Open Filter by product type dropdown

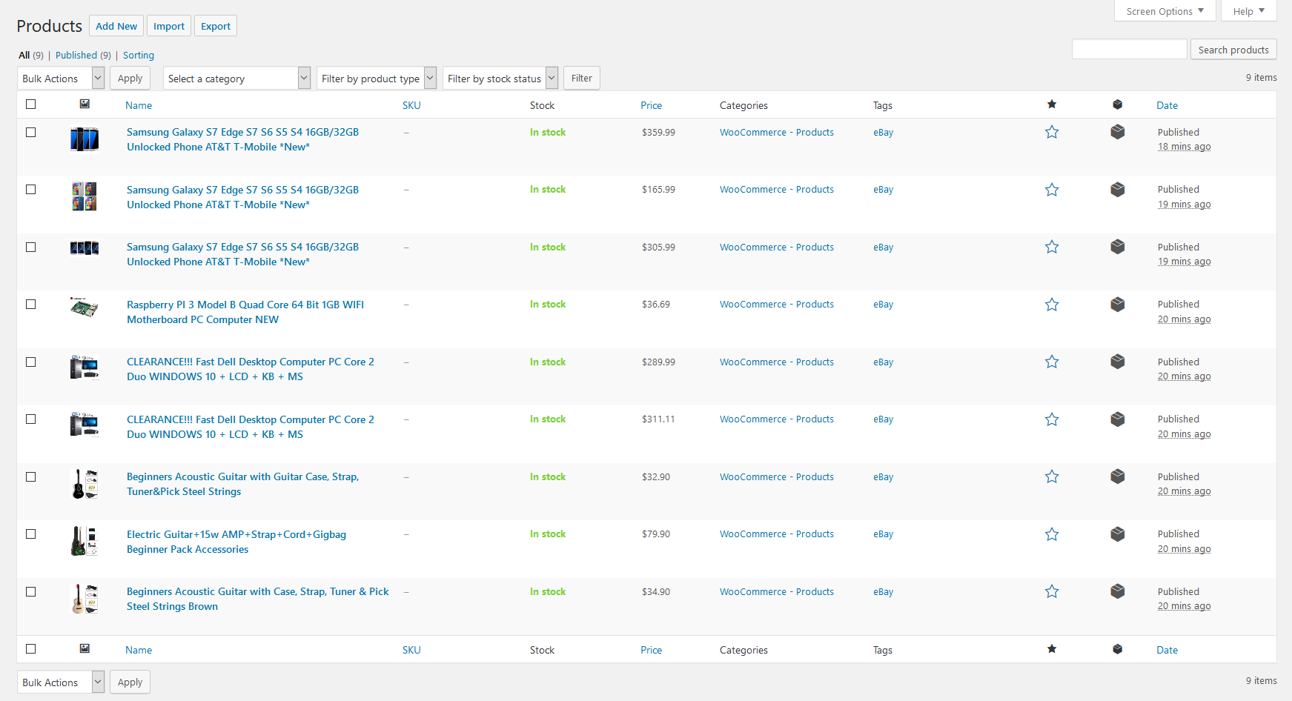377,78
